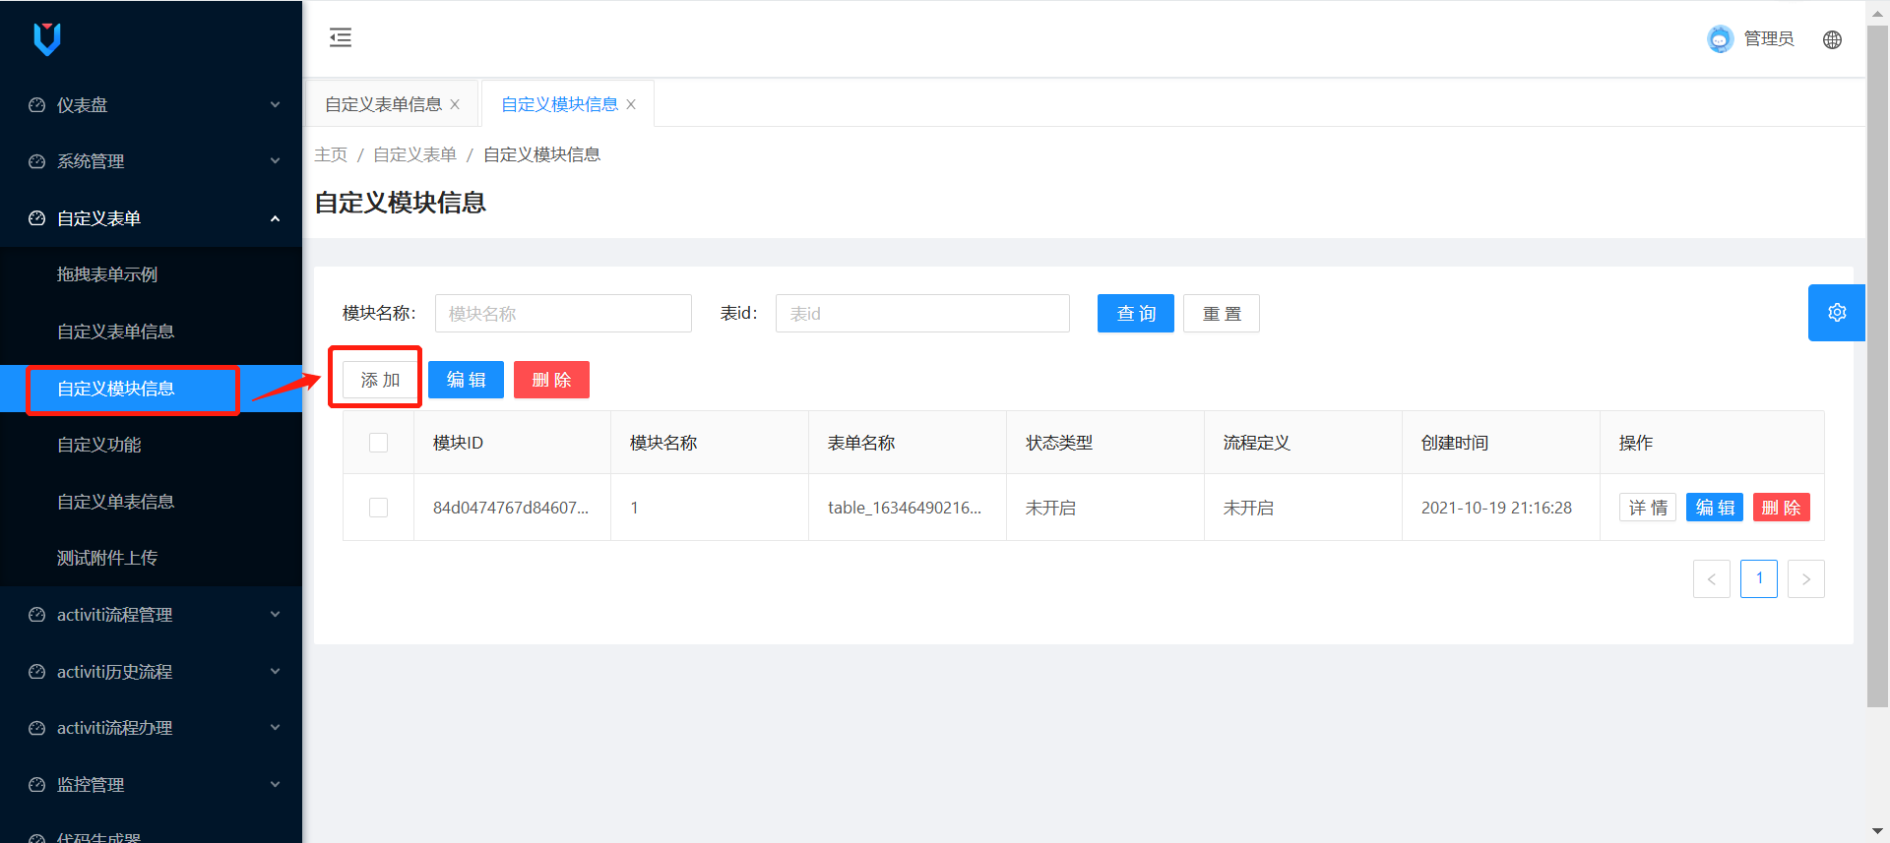Viewport: 1890px width, 843px height.
Task: Focus the 表id input field
Action: point(922,314)
